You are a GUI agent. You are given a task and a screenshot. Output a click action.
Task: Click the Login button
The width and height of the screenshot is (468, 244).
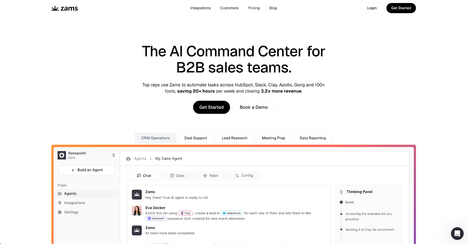[x=372, y=8]
